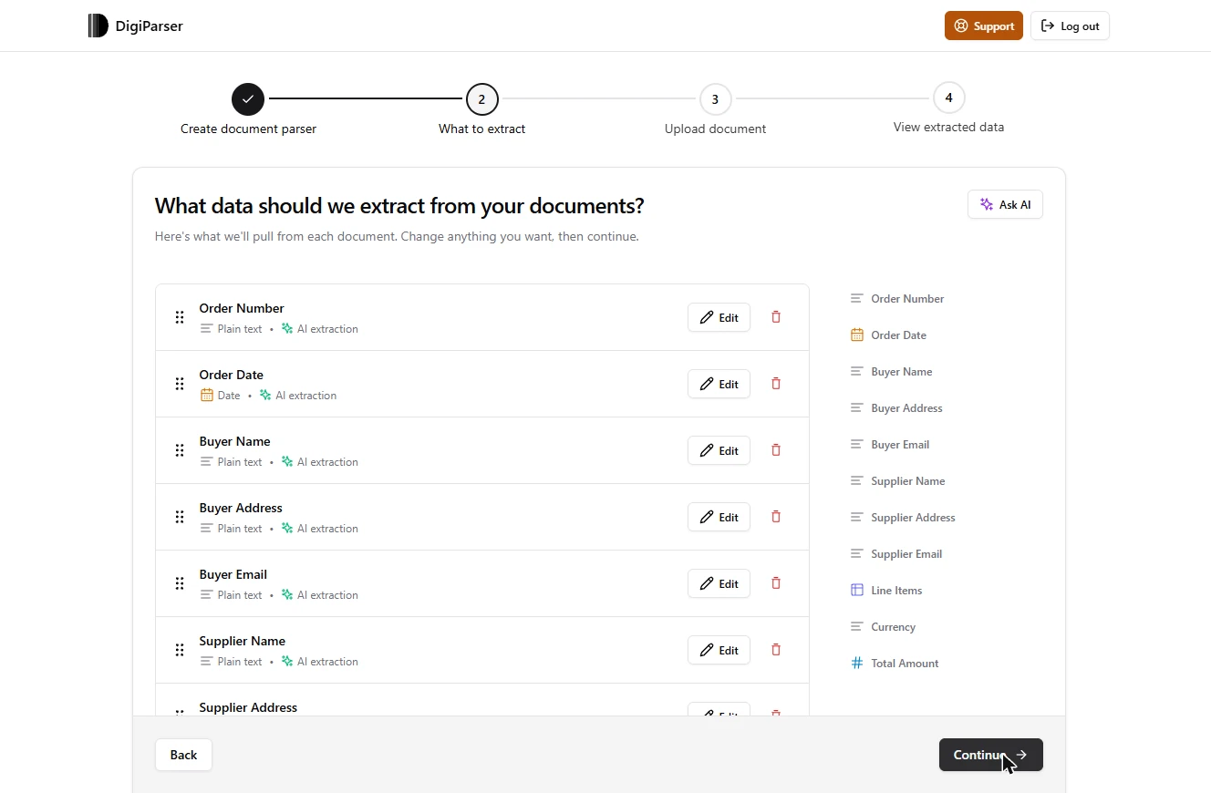This screenshot has height=793, width=1211.
Task: Go to step 3 Upload document
Action: pyautogui.click(x=715, y=99)
